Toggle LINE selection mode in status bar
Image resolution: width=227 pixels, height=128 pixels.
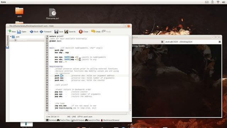74,117
